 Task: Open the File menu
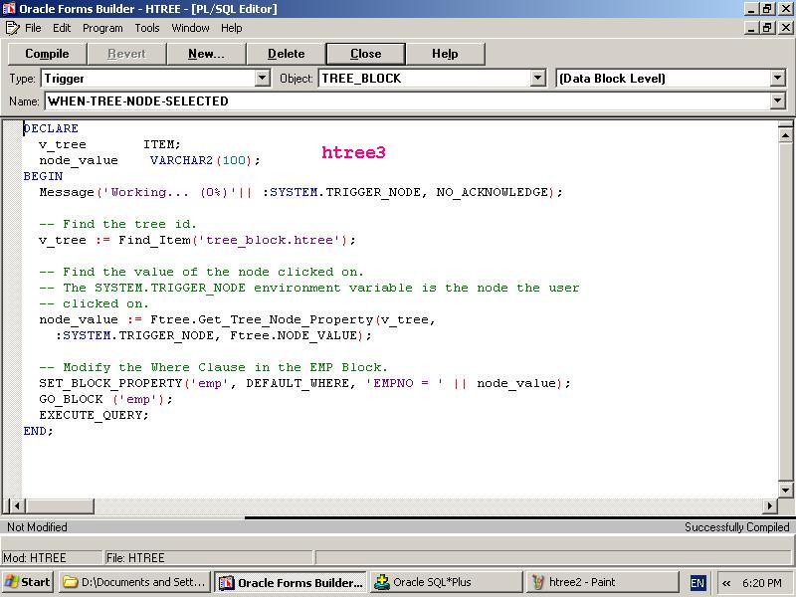pyautogui.click(x=33, y=28)
